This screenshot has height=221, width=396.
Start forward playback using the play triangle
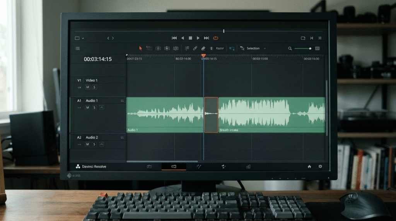pyautogui.click(x=198, y=38)
